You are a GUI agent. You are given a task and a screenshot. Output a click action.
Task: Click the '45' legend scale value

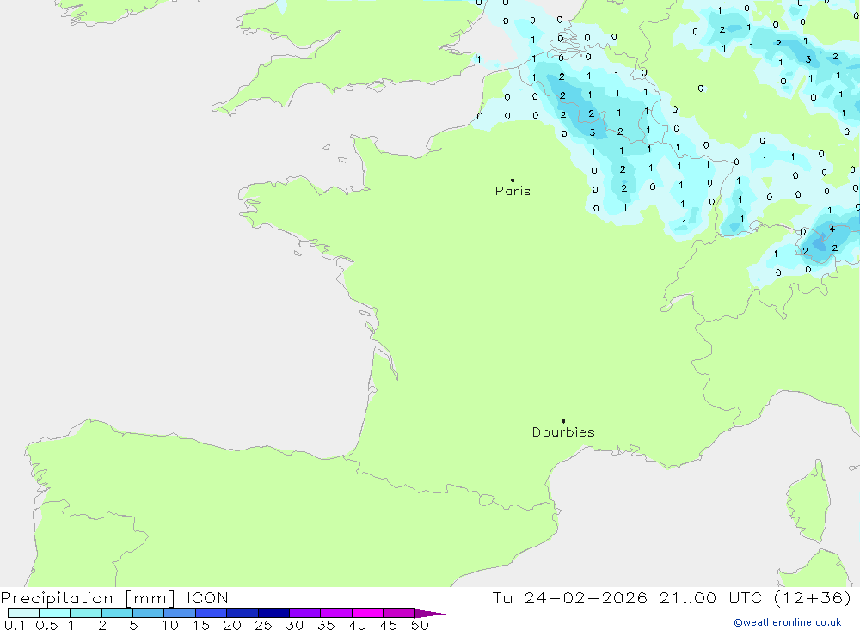click(x=389, y=625)
